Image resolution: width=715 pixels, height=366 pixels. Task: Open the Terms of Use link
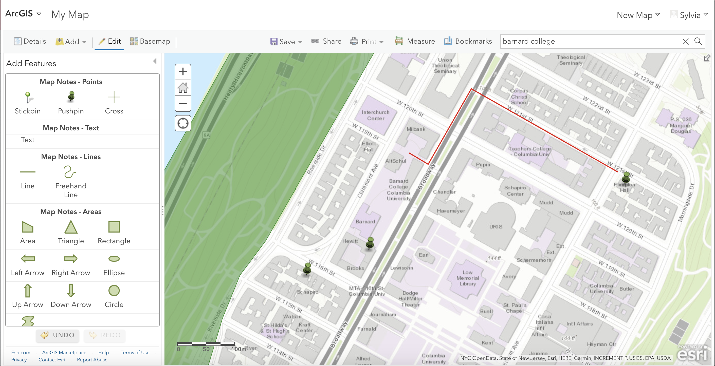tap(135, 352)
